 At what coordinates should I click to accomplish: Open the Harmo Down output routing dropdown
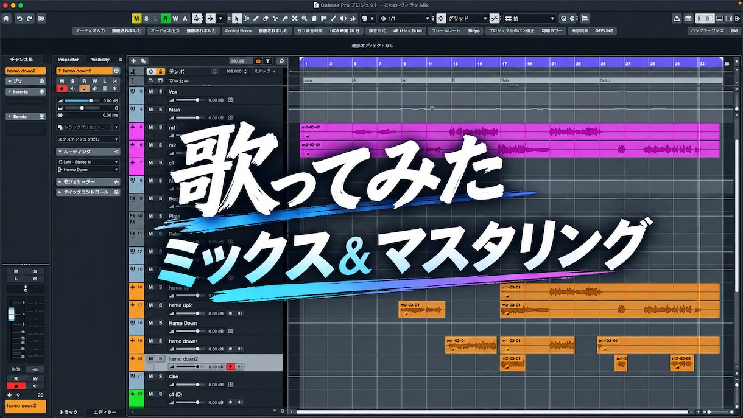tap(88, 170)
